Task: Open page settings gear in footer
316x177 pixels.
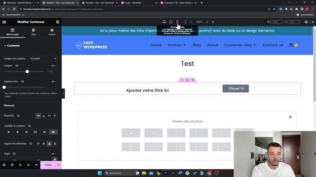Action: (4, 165)
